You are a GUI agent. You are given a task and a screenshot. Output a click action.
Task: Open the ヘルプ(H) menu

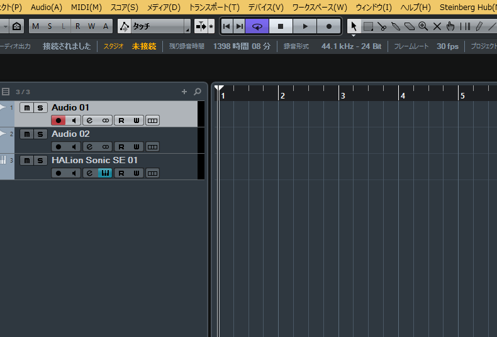pyautogui.click(x=416, y=7)
